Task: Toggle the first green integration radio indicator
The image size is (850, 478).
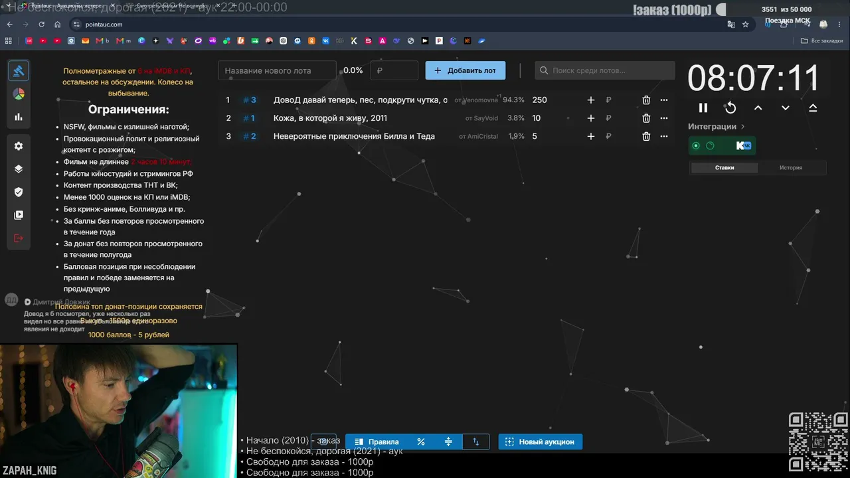Action: click(696, 145)
